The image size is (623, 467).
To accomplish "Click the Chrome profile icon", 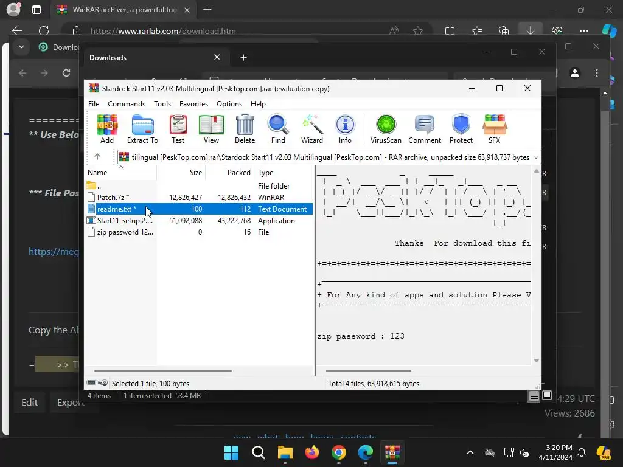I will [x=574, y=73].
